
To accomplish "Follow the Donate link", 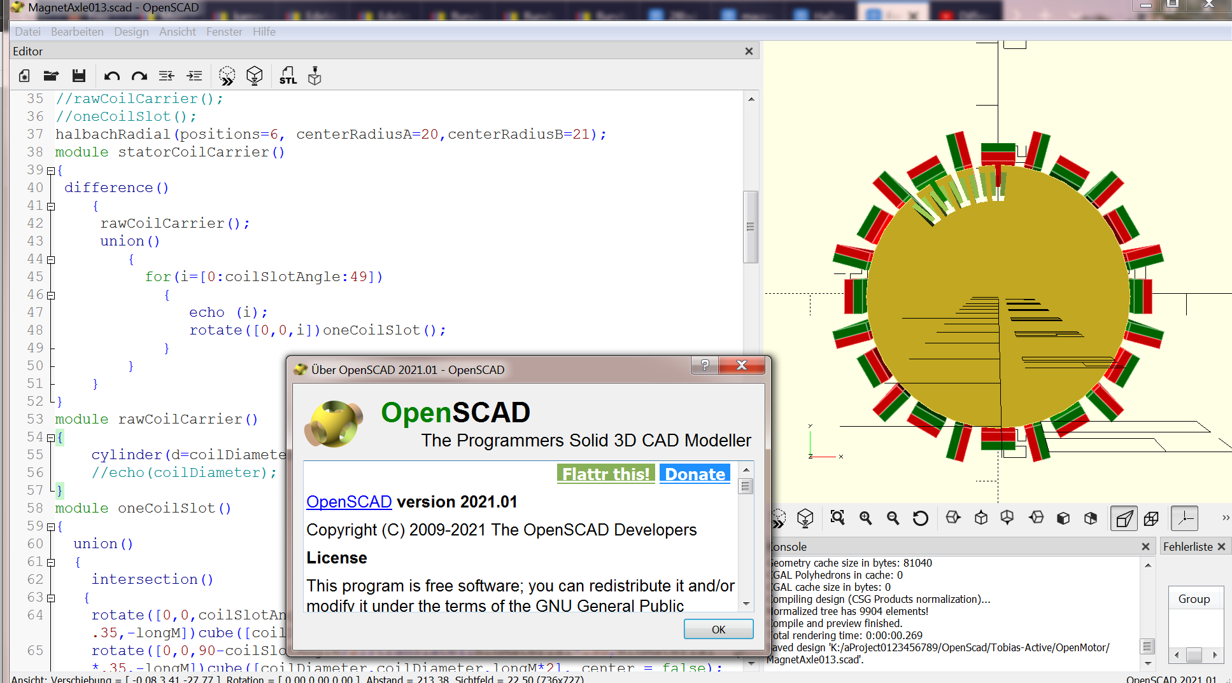I will pos(695,474).
